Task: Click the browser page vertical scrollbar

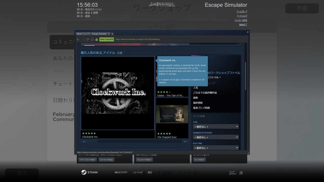Action: coord(245,76)
